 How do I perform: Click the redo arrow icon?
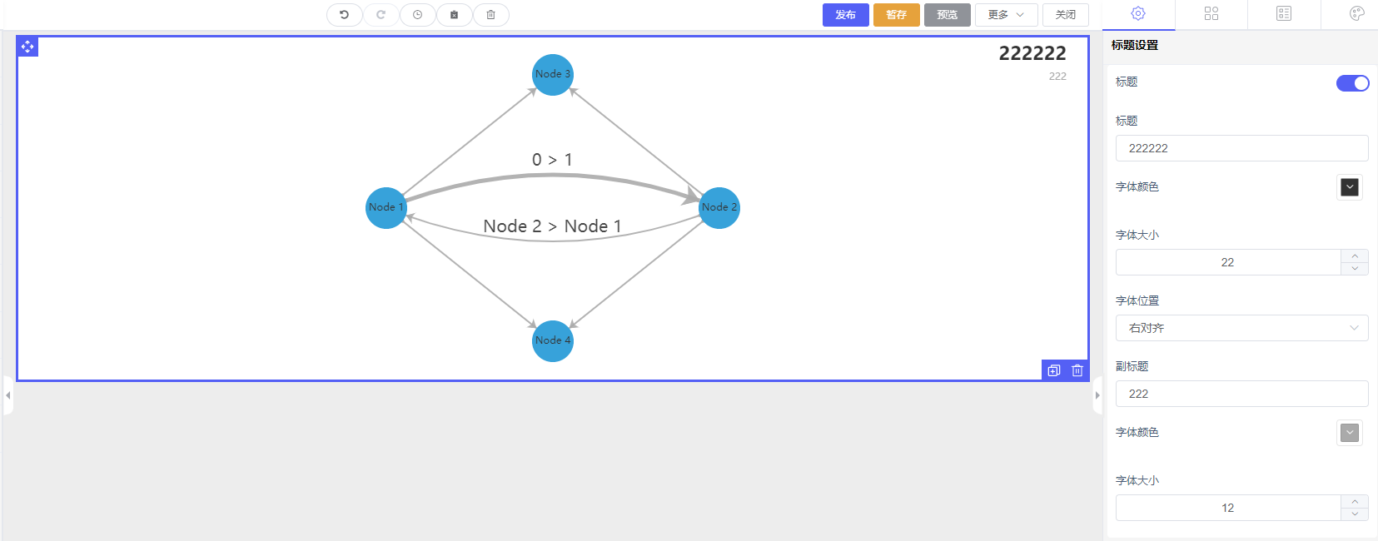click(x=381, y=15)
